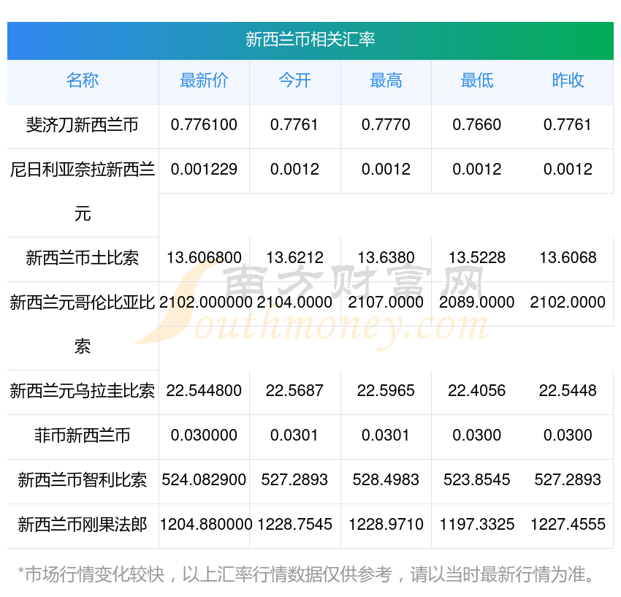Select the 最低 column header
This screenshot has height=597, width=621.
click(476, 80)
